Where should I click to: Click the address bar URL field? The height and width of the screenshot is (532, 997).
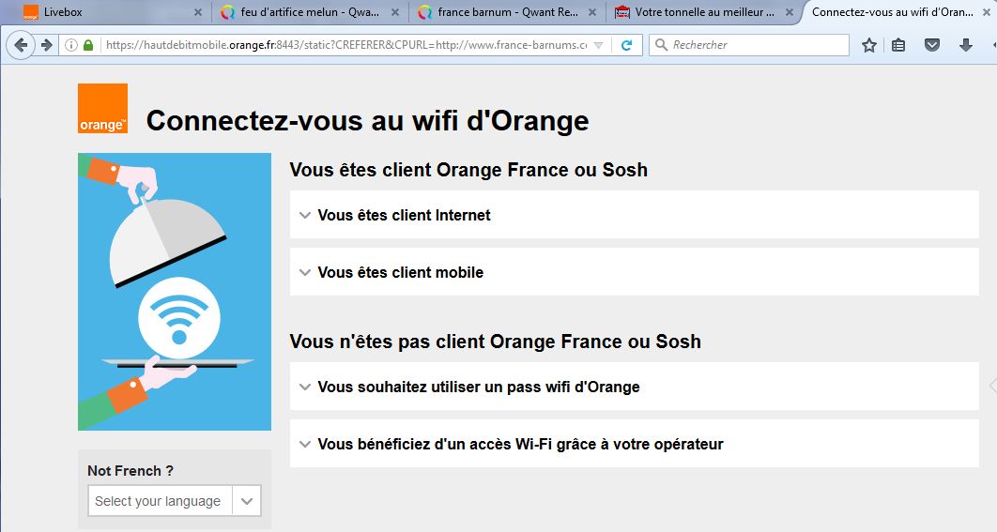[x=345, y=45]
